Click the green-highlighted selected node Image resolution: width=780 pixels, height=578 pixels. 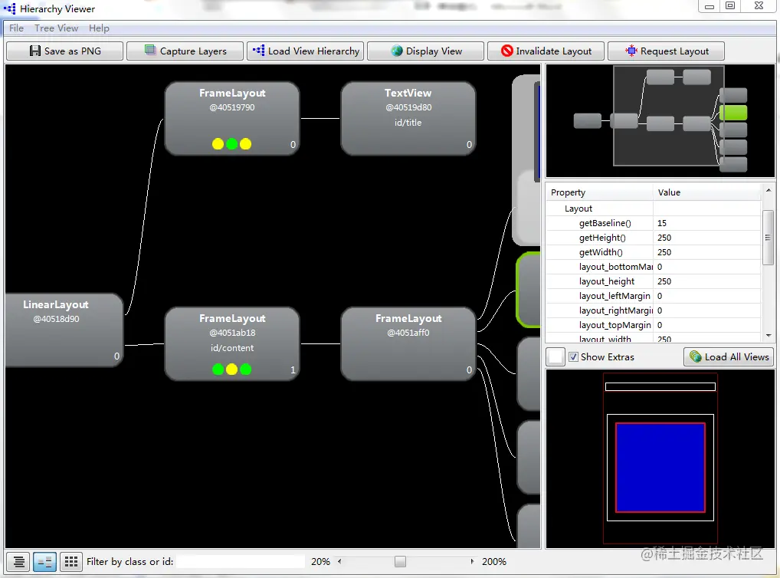[x=528, y=290]
